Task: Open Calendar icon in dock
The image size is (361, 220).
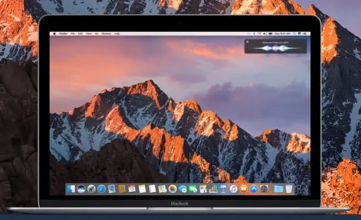Action: (x=132, y=189)
